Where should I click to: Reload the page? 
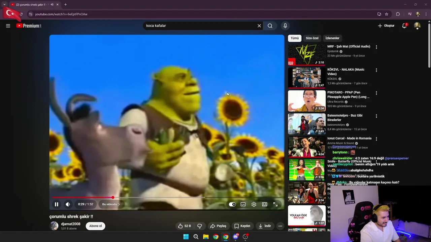(x=21, y=14)
